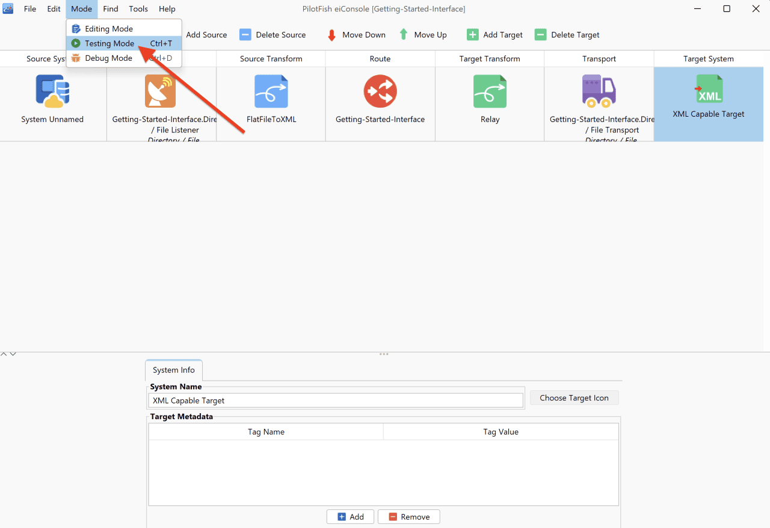
Task: Select the File Listener satellite dish icon
Action: point(161,91)
